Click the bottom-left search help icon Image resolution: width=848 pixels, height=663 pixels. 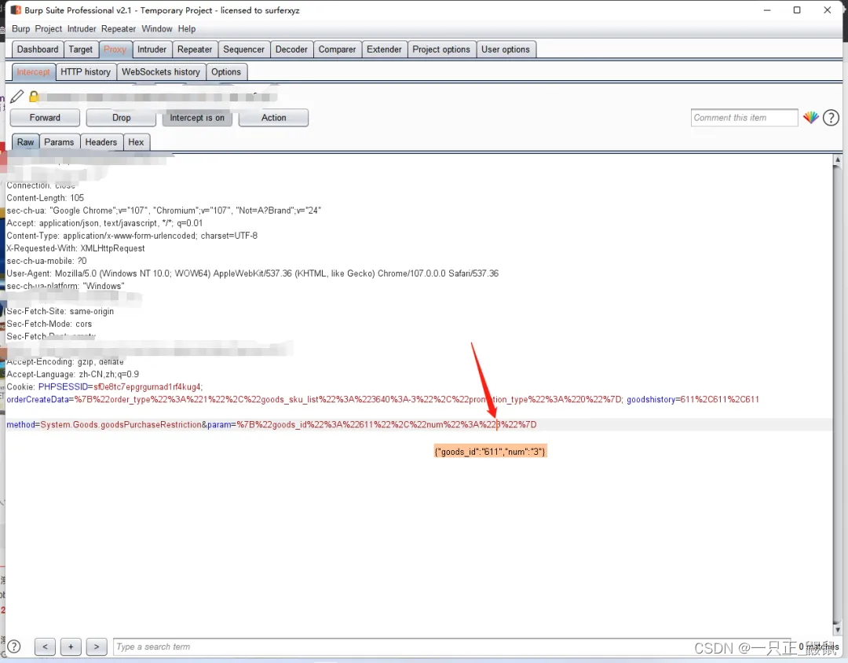(14, 647)
